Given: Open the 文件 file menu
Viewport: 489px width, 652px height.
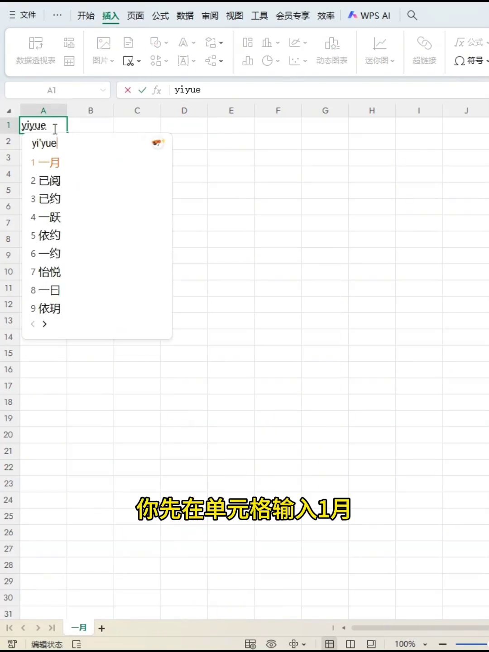Looking at the screenshot, I should pos(23,15).
